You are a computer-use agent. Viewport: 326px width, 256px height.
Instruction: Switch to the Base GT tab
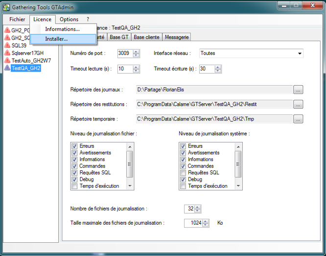(x=119, y=37)
